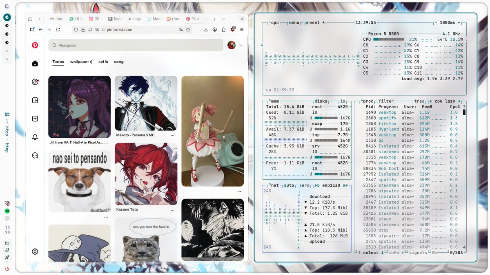Open Firefox sidebar toggle icon
The height and width of the screenshot is (275, 490).
pos(32,30)
